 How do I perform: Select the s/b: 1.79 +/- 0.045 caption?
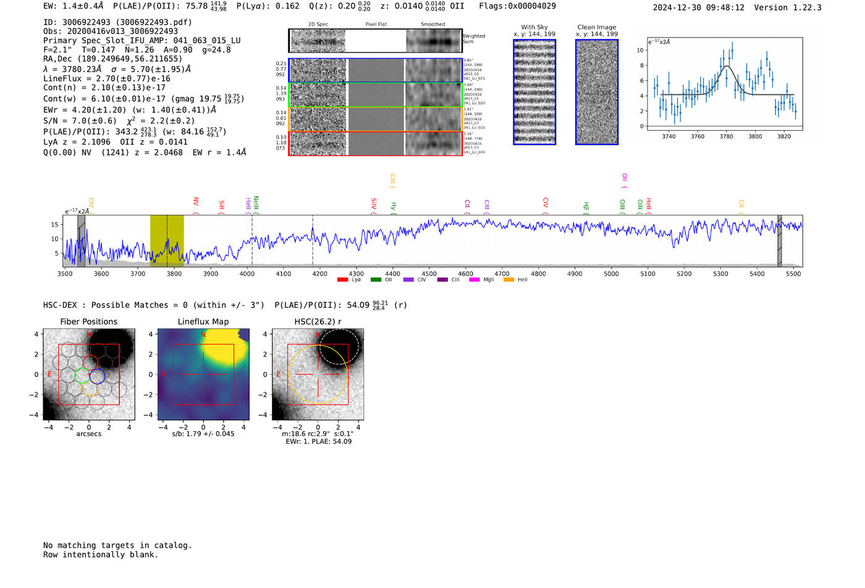203,434
